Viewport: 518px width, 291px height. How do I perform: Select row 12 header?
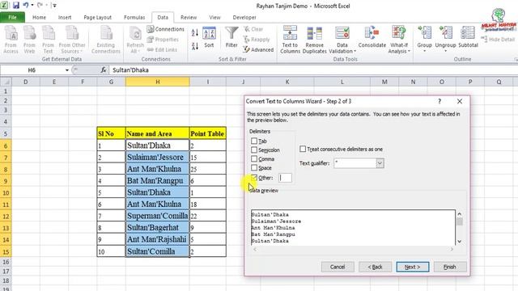6,216
